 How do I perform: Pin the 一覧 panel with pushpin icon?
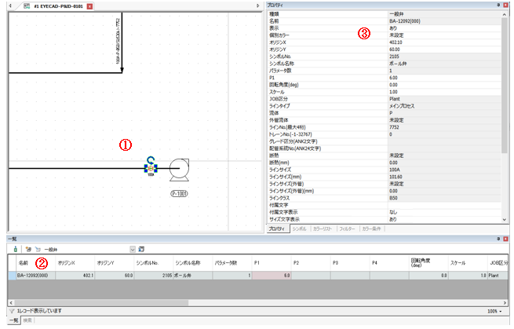point(498,239)
